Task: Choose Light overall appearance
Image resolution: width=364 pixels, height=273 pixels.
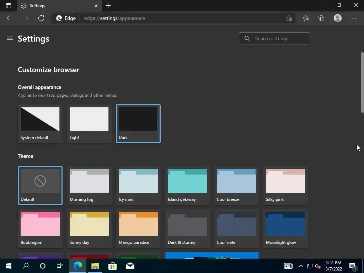Action: click(x=89, y=124)
